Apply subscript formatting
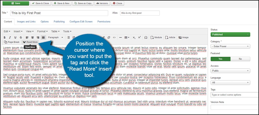Screen dimensions: 259x115 click(134, 38)
